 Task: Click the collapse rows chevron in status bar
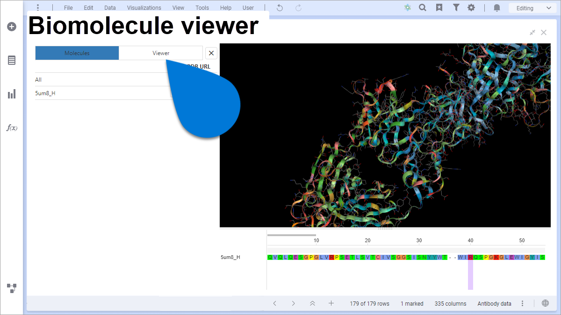click(312, 303)
